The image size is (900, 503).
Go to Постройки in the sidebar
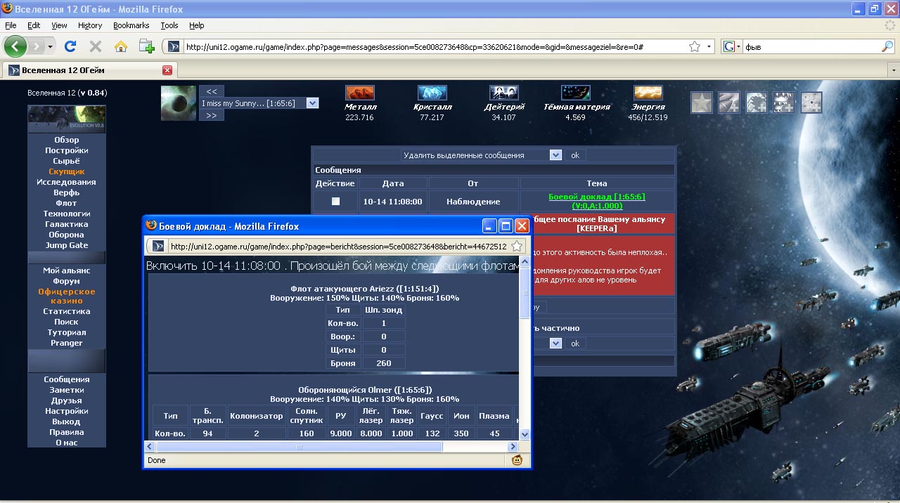[67, 150]
